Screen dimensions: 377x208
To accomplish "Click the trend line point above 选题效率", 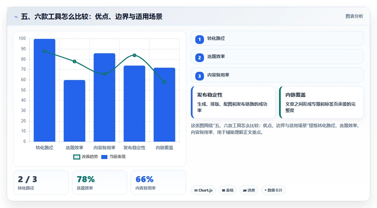I will coord(74,61).
